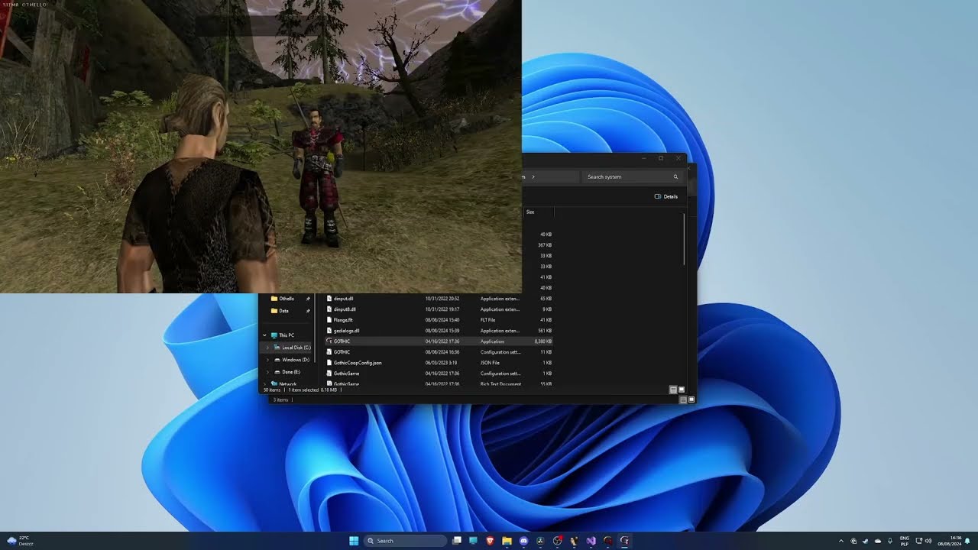The width and height of the screenshot is (978, 550).
Task: Sort by the Size column header
Action: 538,212
